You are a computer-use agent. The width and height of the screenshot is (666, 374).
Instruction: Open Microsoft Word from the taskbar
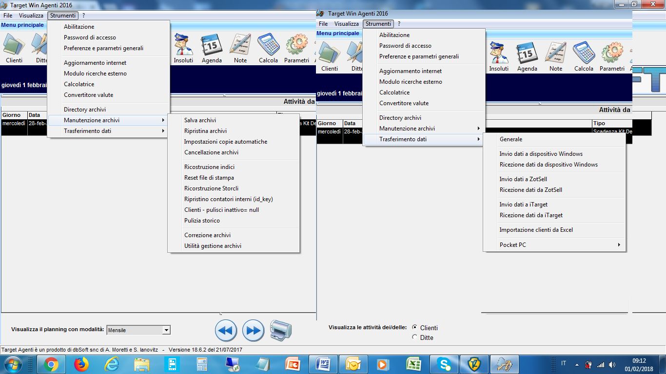[x=323, y=364]
